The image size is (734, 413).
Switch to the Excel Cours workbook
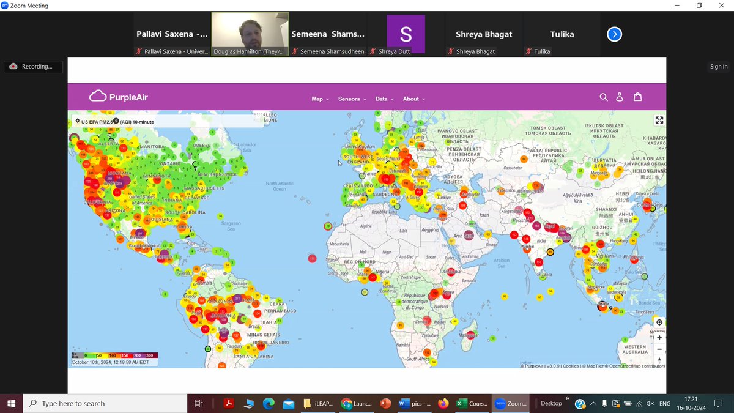tap(472, 403)
